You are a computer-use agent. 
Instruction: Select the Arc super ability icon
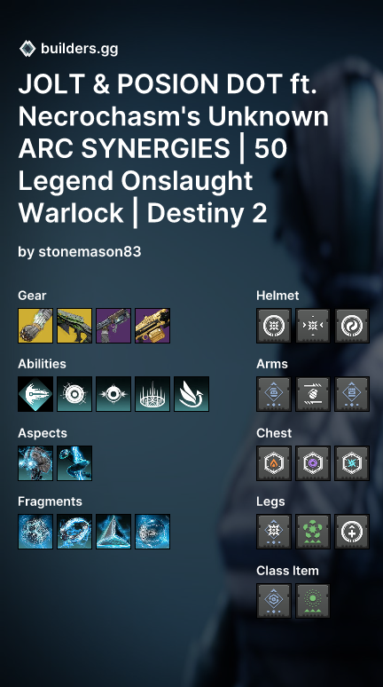35,394
